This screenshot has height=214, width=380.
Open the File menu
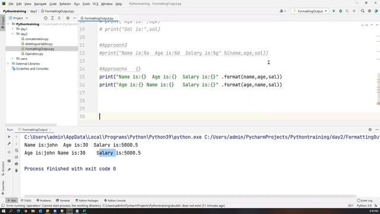(11, 4)
